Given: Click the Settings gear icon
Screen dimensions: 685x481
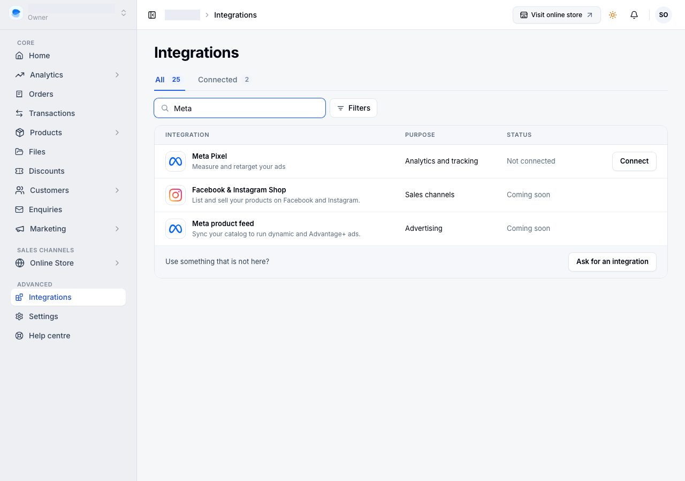Looking at the screenshot, I should (19, 316).
